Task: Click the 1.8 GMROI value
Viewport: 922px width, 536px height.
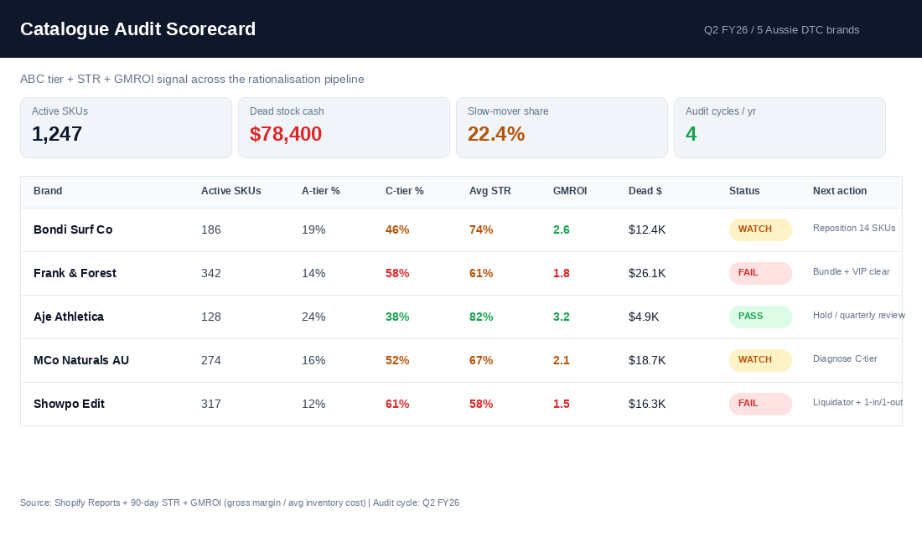Action: [x=561, y=273]
